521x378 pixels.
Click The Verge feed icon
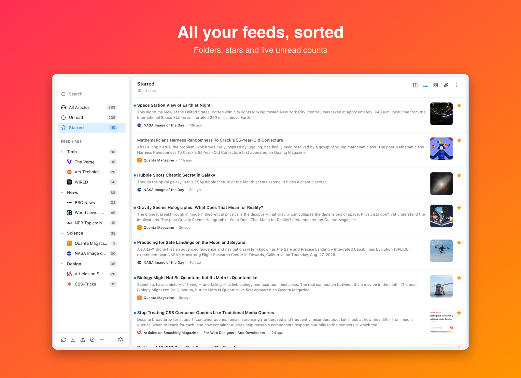point(69,162)
